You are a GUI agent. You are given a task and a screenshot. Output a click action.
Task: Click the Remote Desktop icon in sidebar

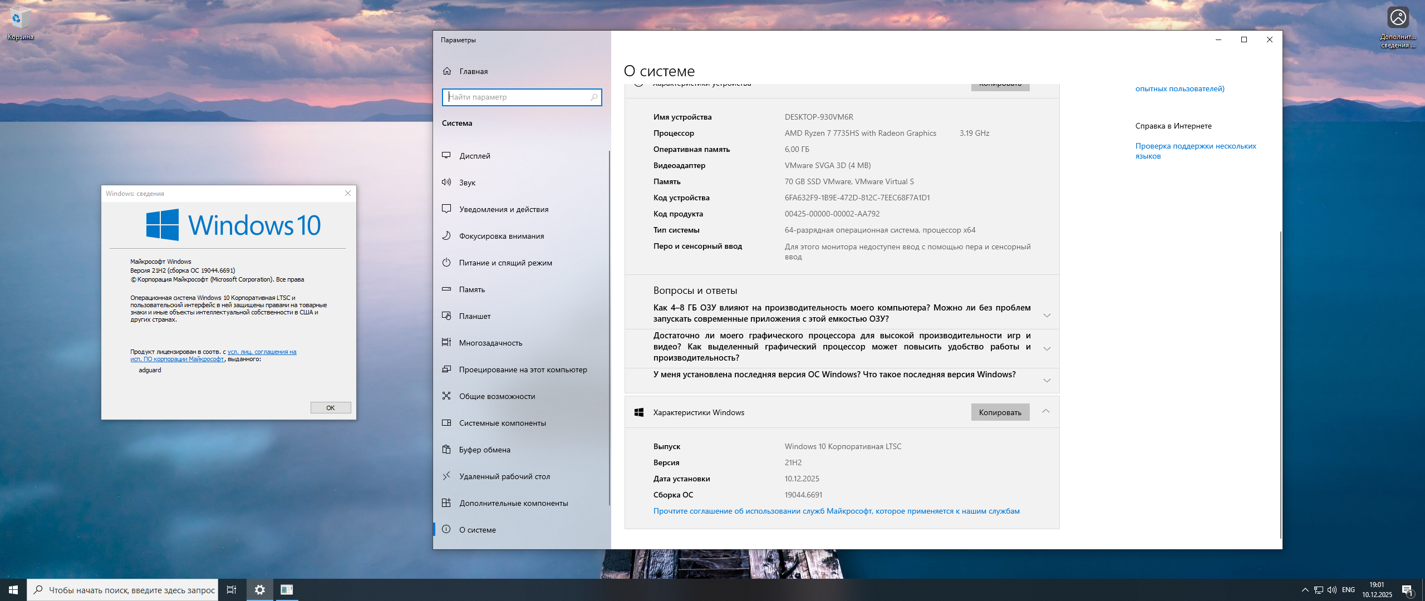click(x=446, y=476)
